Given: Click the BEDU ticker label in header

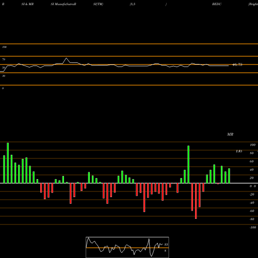Looking at the screenshot, I should click(x=217, y=4).
